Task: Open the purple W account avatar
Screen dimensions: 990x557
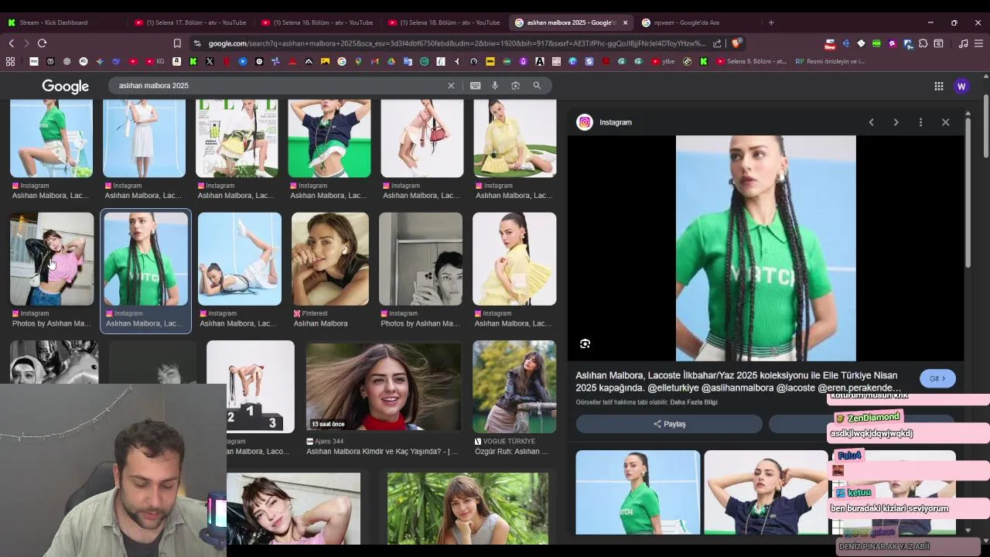Action: click(x=961, y=86)
